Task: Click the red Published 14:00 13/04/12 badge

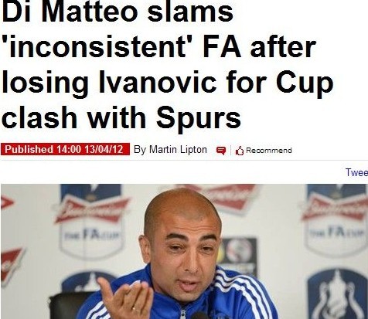Action: 65,149
